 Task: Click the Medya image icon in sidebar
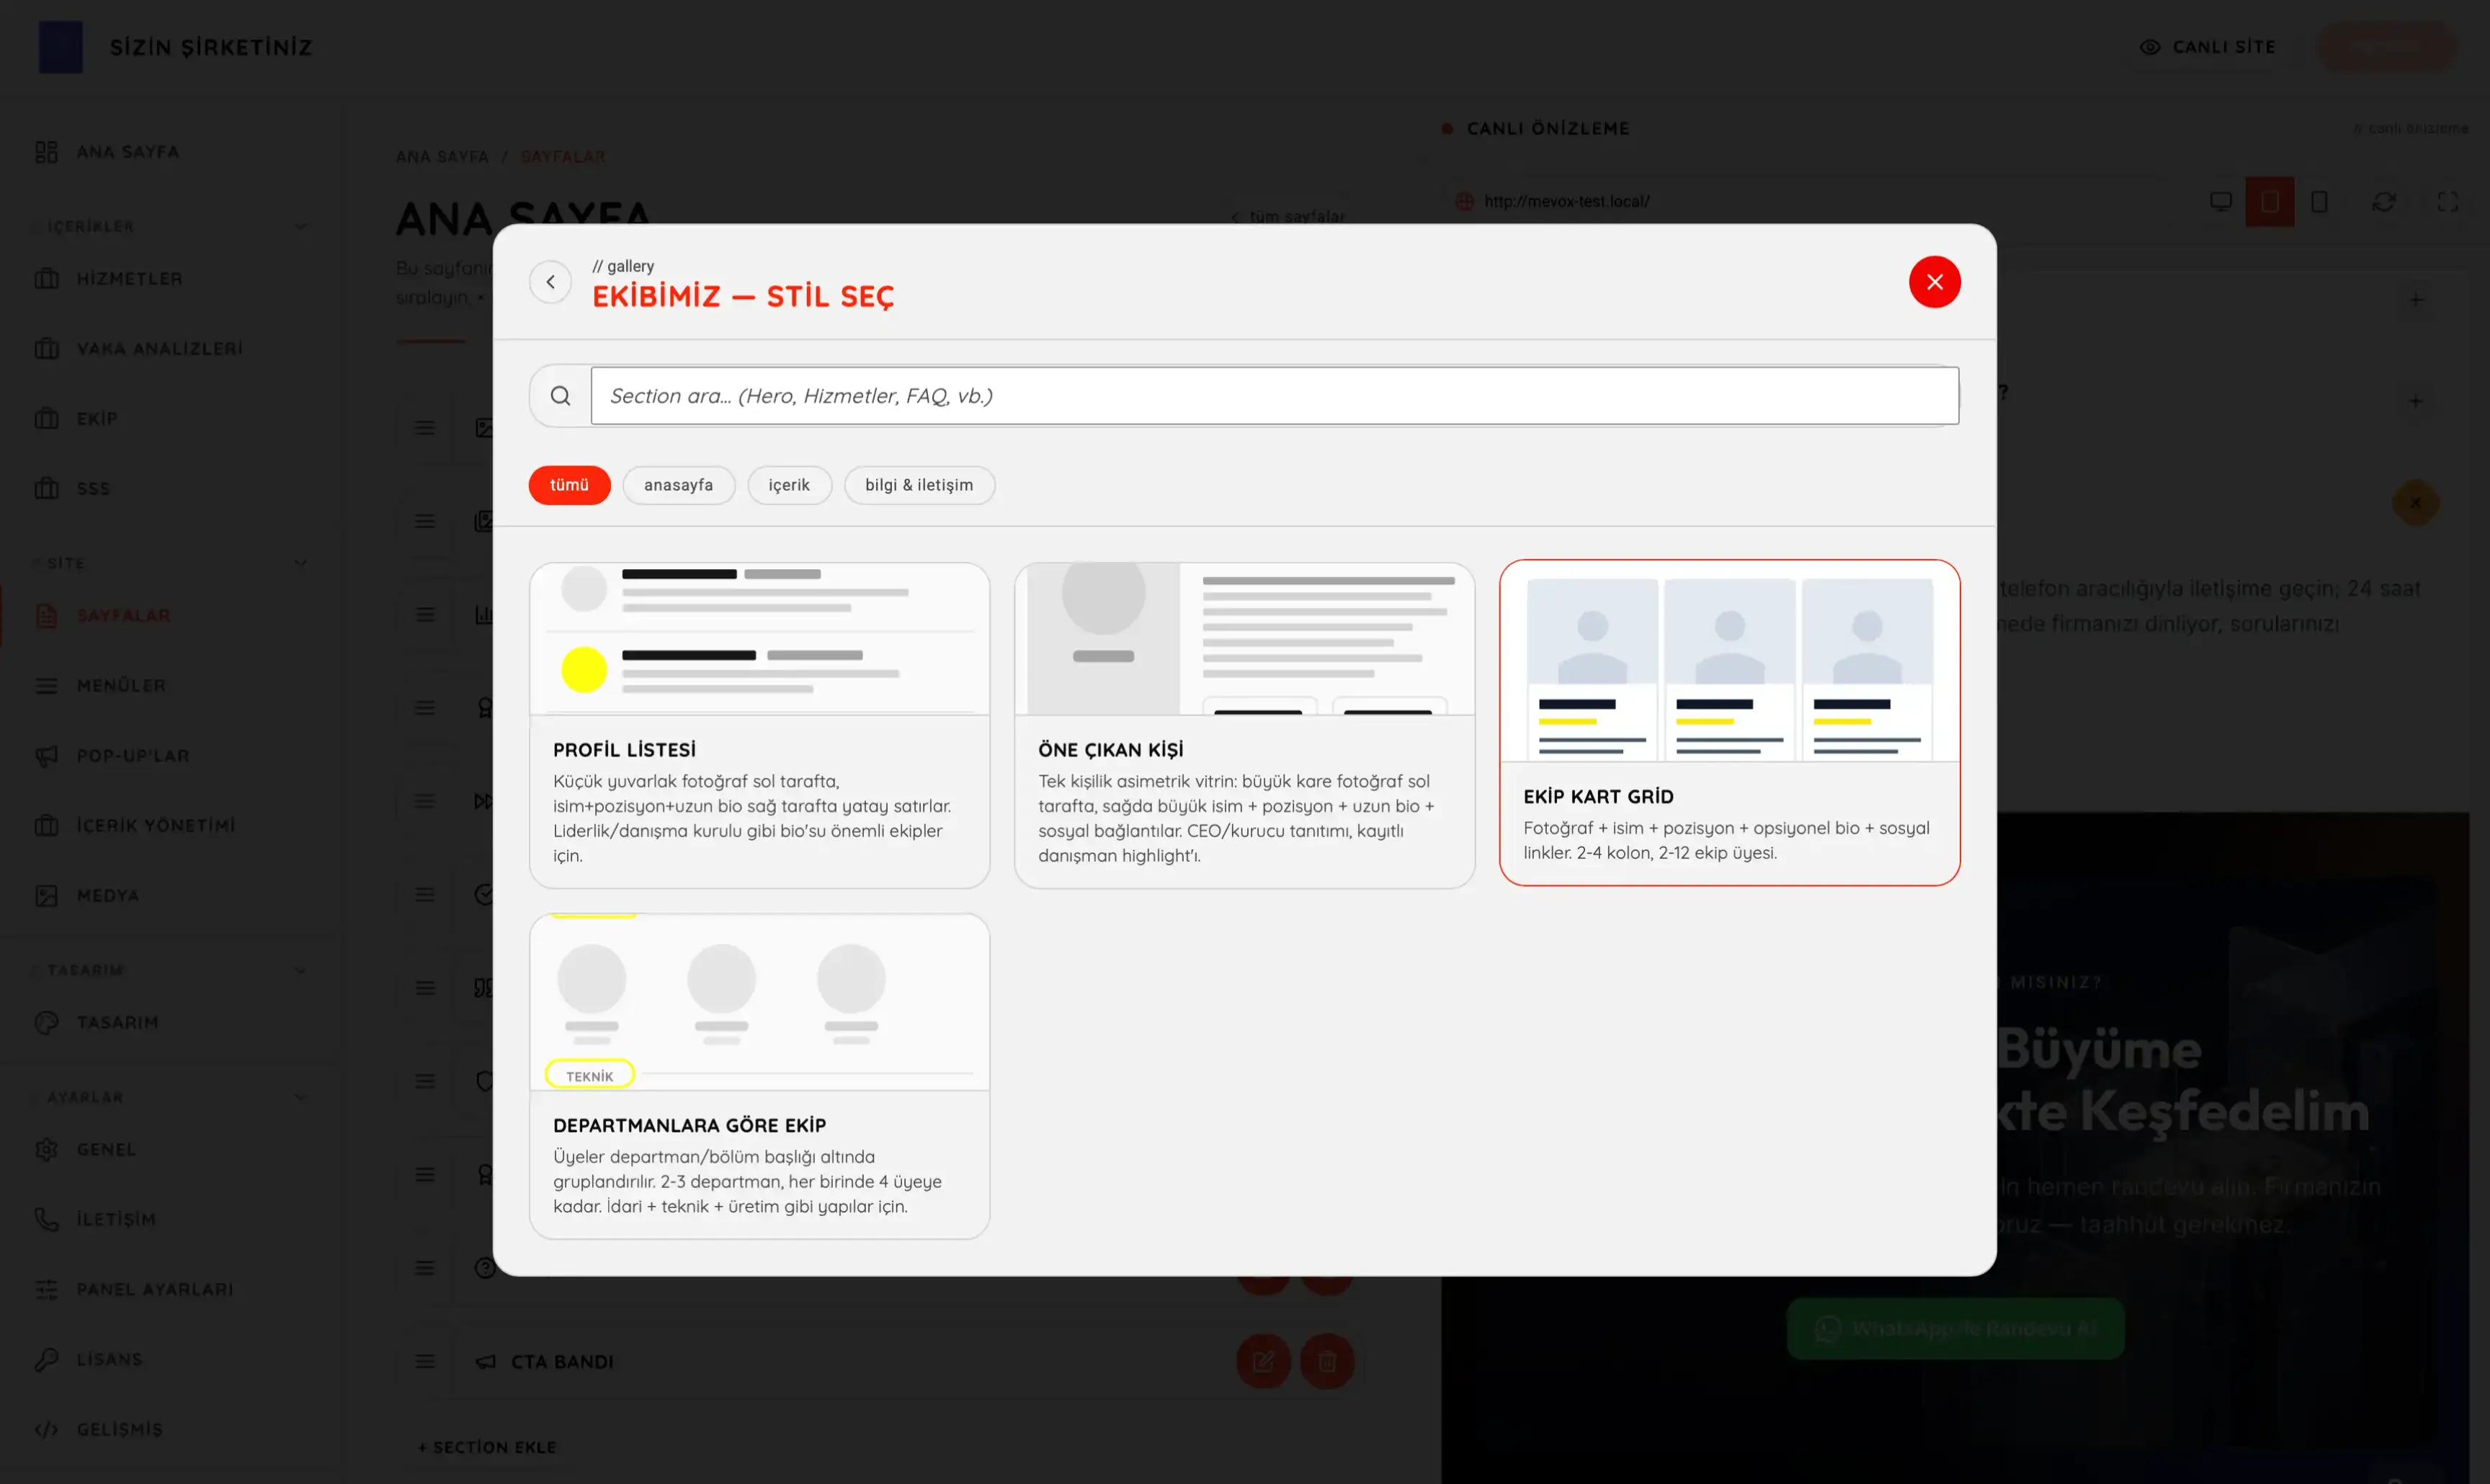click(x=46, y=896)
